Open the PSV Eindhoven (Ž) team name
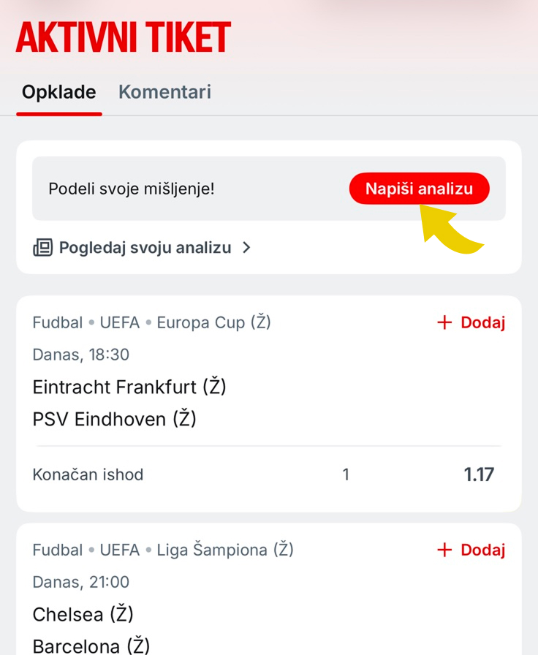The height and width of the screenshot is (655, 538). tap(115, 419)
